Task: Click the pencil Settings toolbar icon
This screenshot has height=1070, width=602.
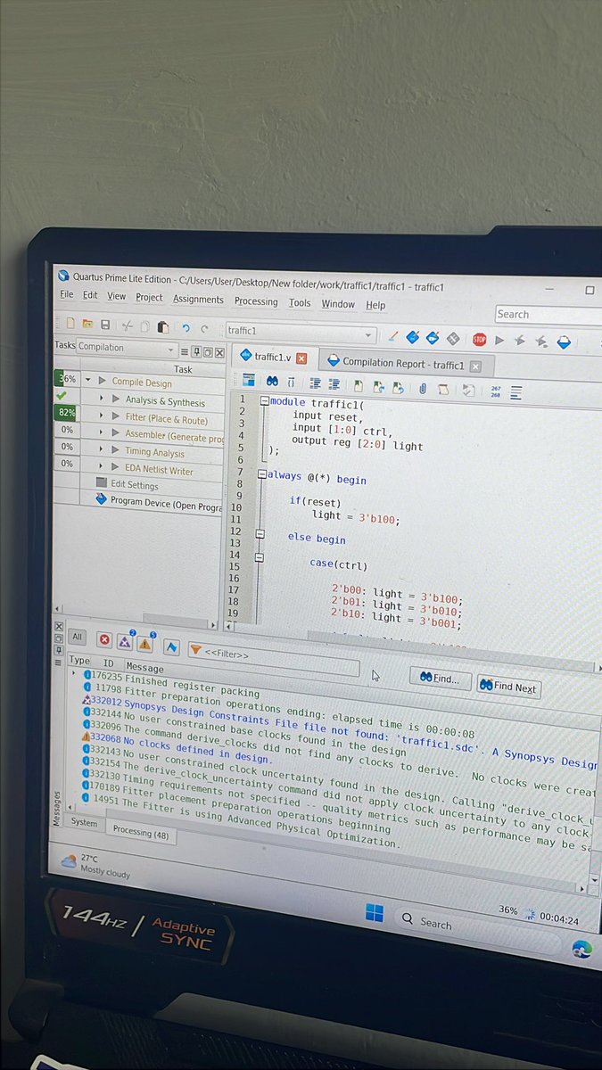Action: [x=392, y=336]
